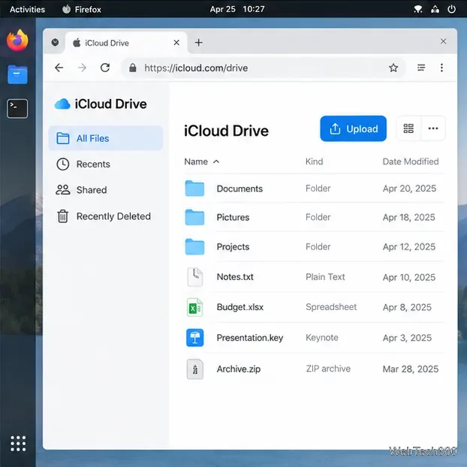Launch the Files app in dock
The height and width of the screenshot is (467, 467).
pyautogui.click(x=17, y=74)
